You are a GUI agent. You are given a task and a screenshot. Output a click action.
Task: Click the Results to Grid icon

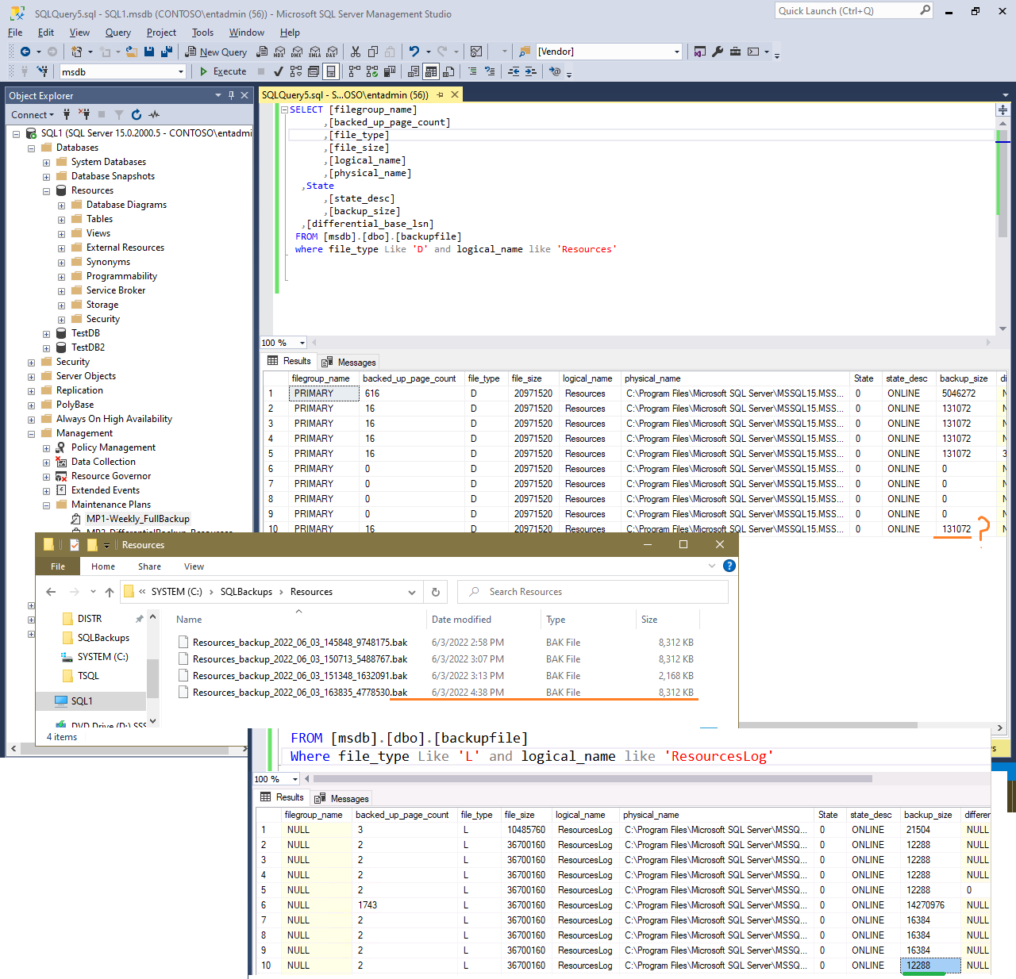(431, 71)
